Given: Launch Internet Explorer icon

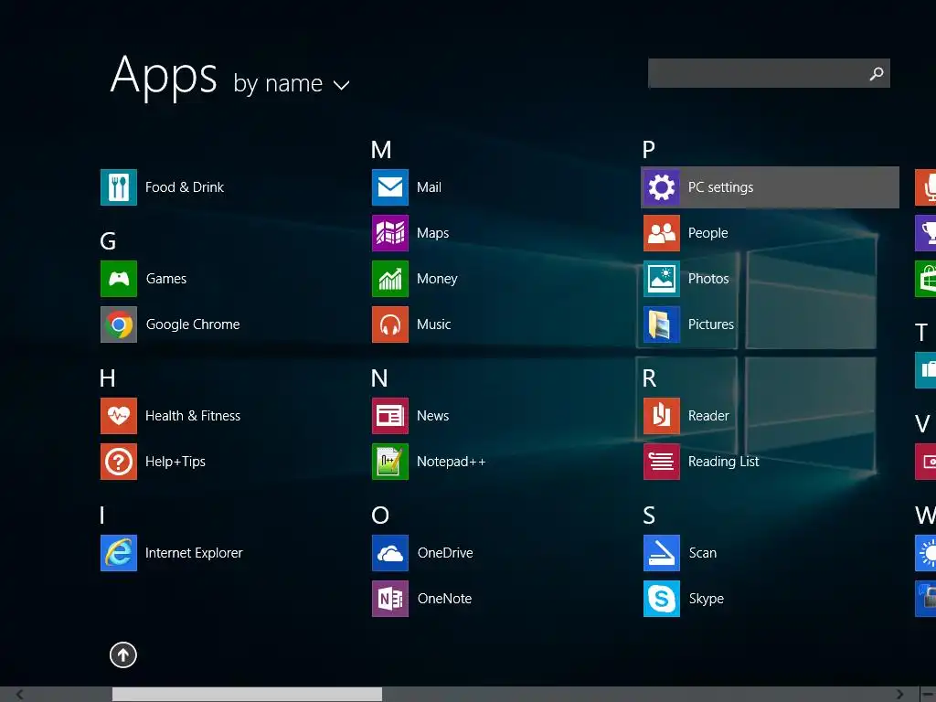Looking at the screenshot, I should point(119,553).
